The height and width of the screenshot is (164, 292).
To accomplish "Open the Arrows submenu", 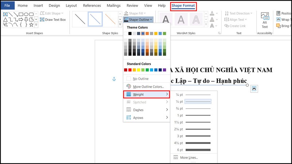I will coord(147,117).
